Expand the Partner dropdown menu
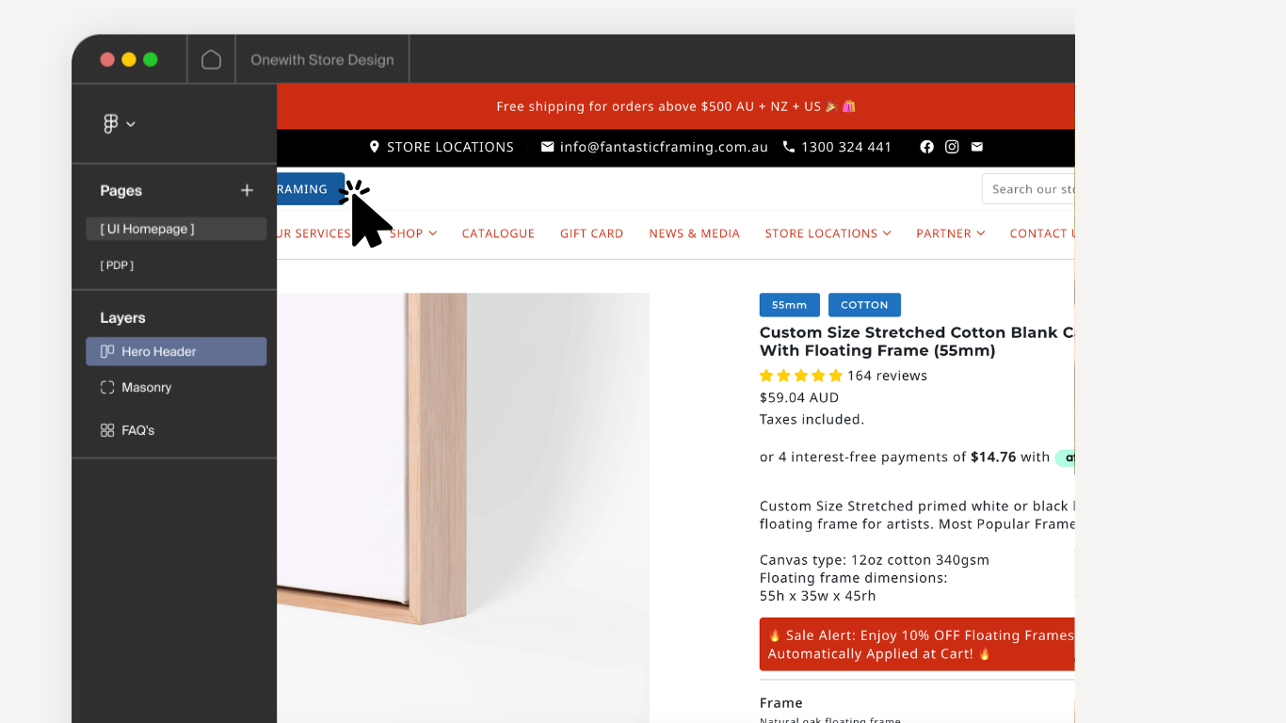 tap(951, 233)
